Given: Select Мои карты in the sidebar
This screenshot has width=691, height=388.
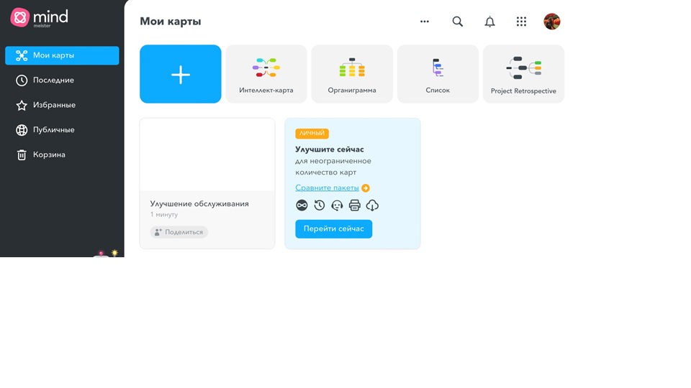Looking at the screenshot, I should coord(62,55).
